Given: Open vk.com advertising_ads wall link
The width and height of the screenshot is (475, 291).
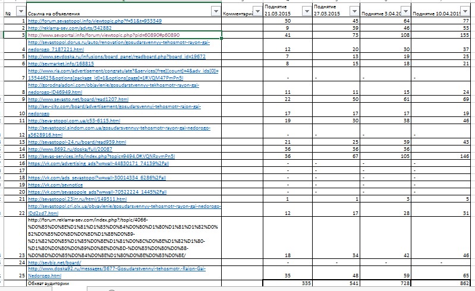Looking at the screenshot, I should click(x=99, y=163).
